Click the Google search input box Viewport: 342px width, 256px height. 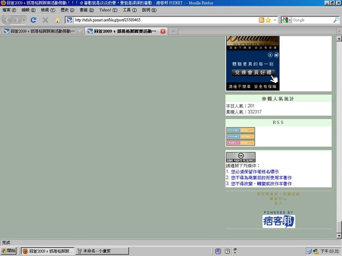click(312, 20)
